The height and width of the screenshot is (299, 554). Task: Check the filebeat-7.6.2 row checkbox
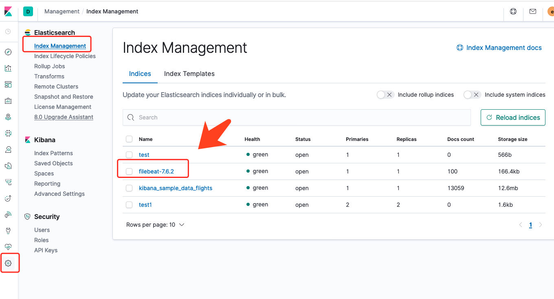point(129,171)
